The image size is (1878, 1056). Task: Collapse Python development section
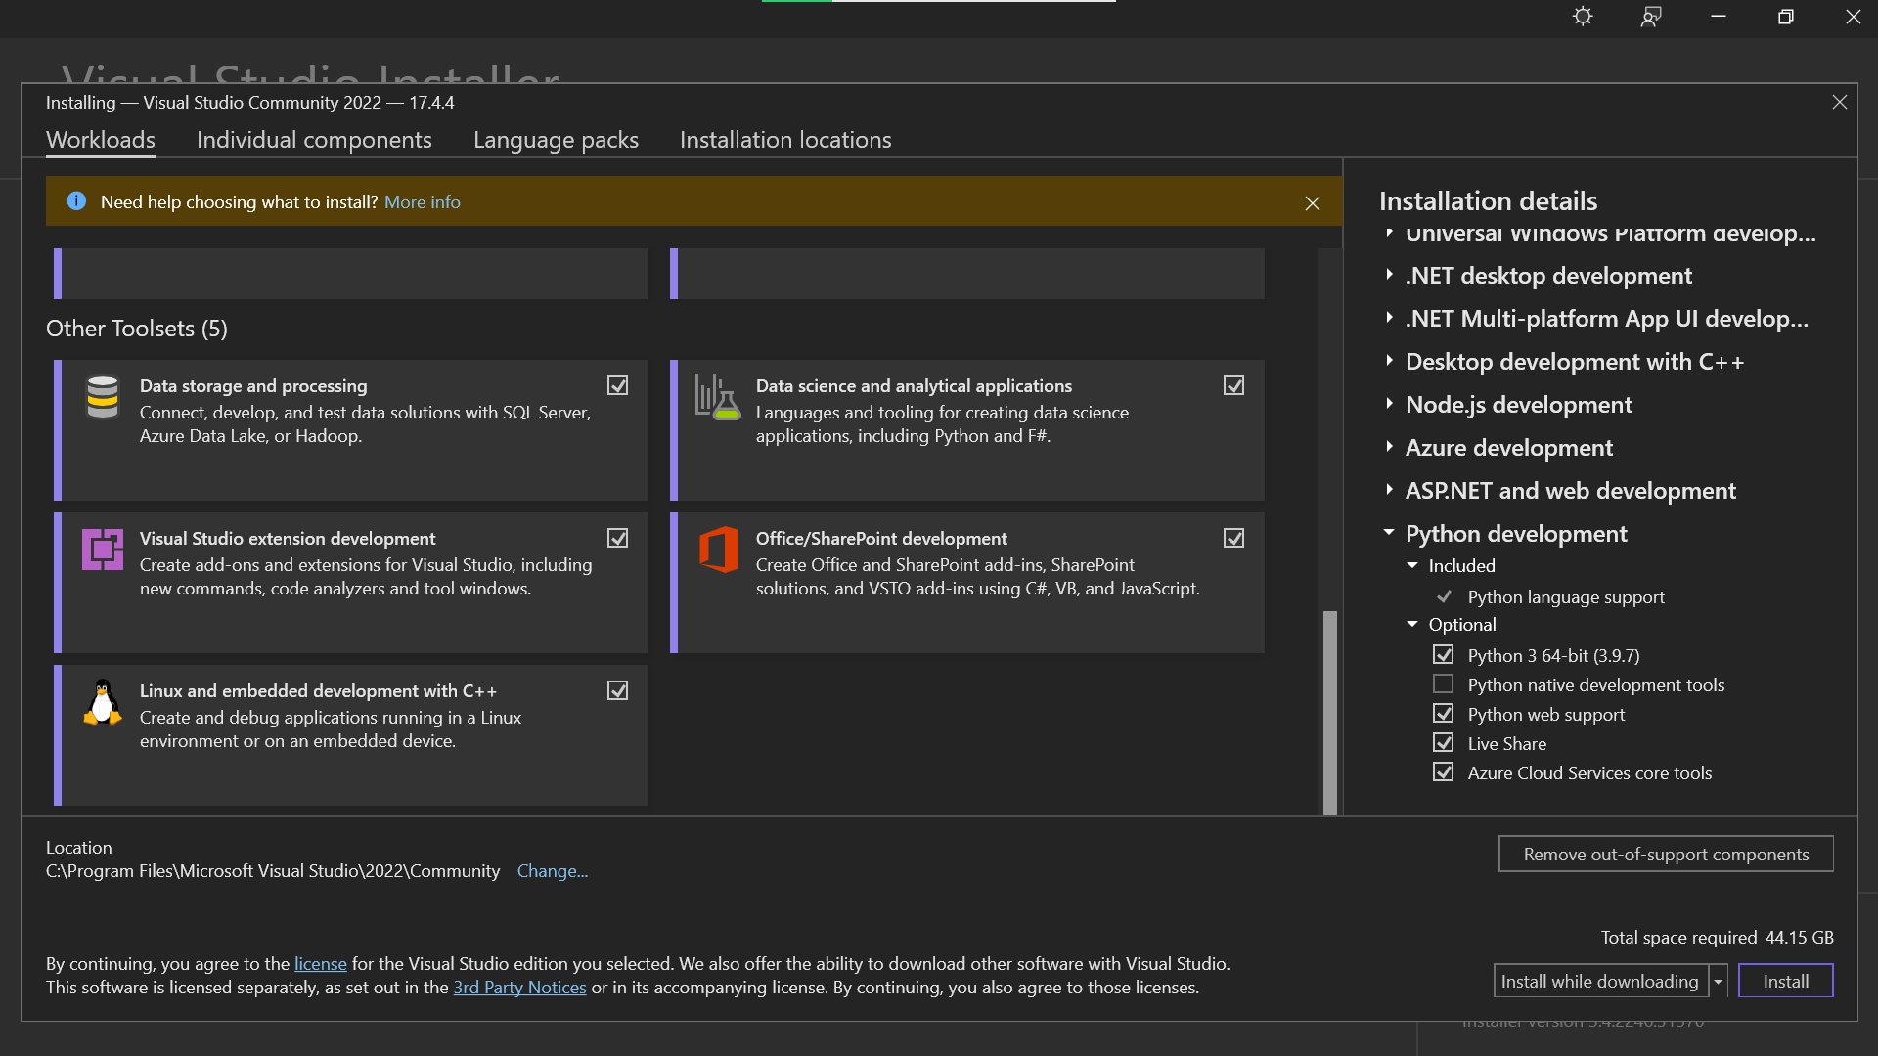[1389, 533]
